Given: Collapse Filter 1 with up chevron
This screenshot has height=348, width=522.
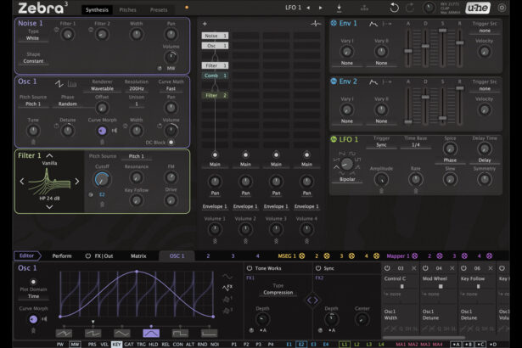Looking at the screenshot, I should 49,155.
